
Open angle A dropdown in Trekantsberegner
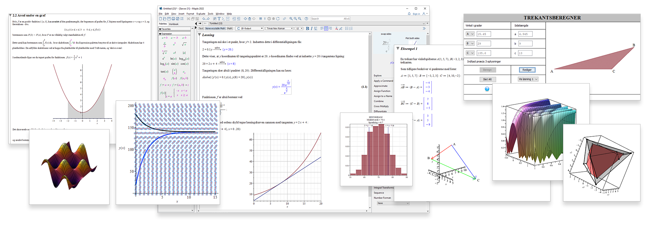[470, 34]
